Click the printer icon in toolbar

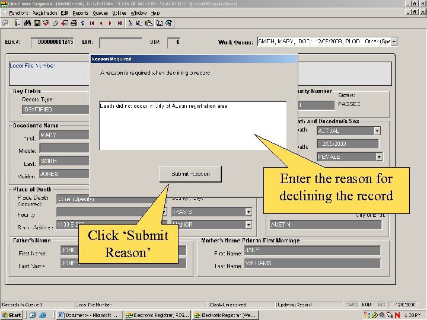click(x=74, y=23)
